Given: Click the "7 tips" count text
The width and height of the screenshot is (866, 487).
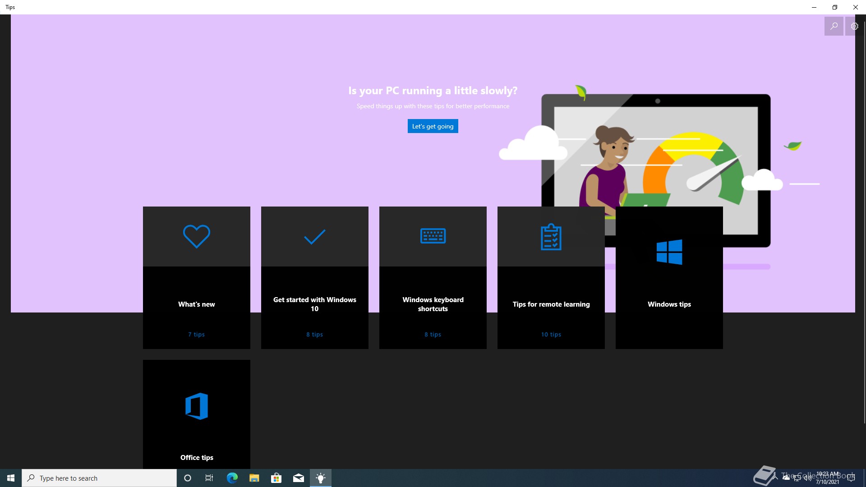Looking at the screenshot, I should coord(197,335).
